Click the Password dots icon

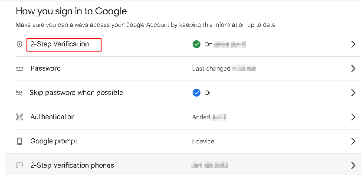[19, 68]
